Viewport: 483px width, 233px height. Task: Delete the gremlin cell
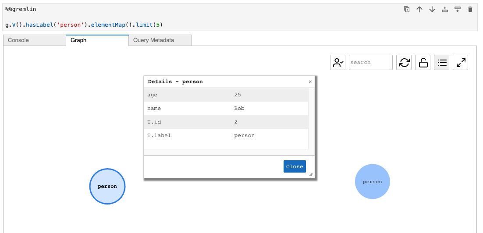coord(470,9)
